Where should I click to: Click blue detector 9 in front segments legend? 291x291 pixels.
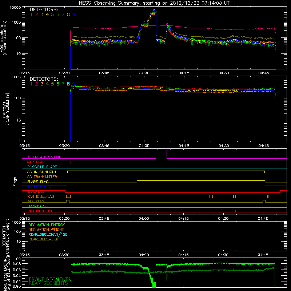coord(74,15)
